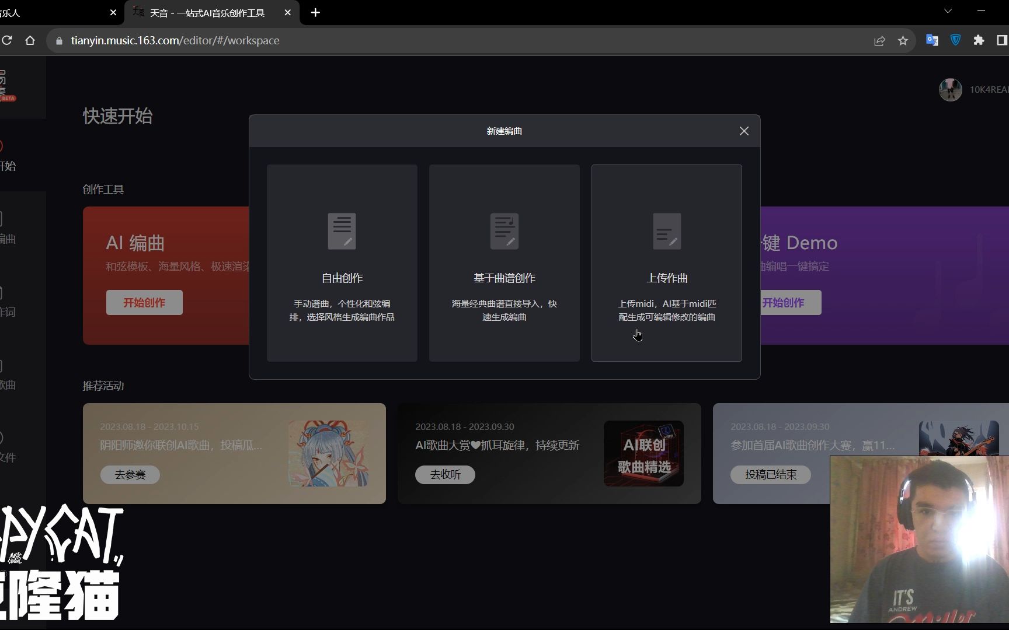Screen dimensions: 1009x630
Task: Expand the tab search dropdown chevron
Action: tap(948, 11)
